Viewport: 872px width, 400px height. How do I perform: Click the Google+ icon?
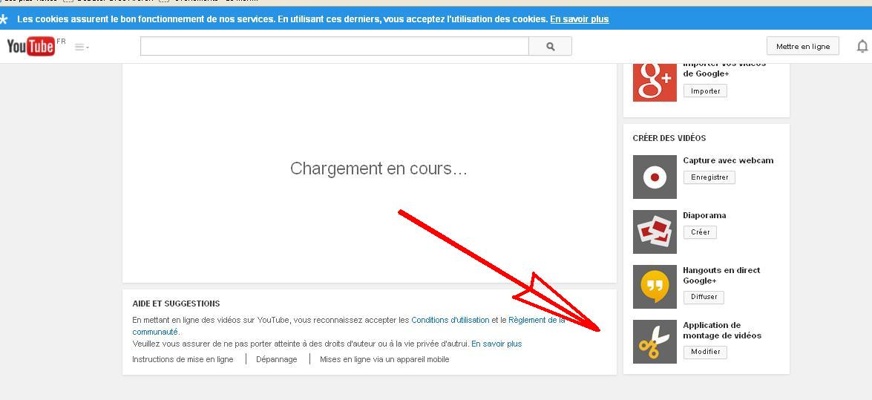click(x=655, y=82)
